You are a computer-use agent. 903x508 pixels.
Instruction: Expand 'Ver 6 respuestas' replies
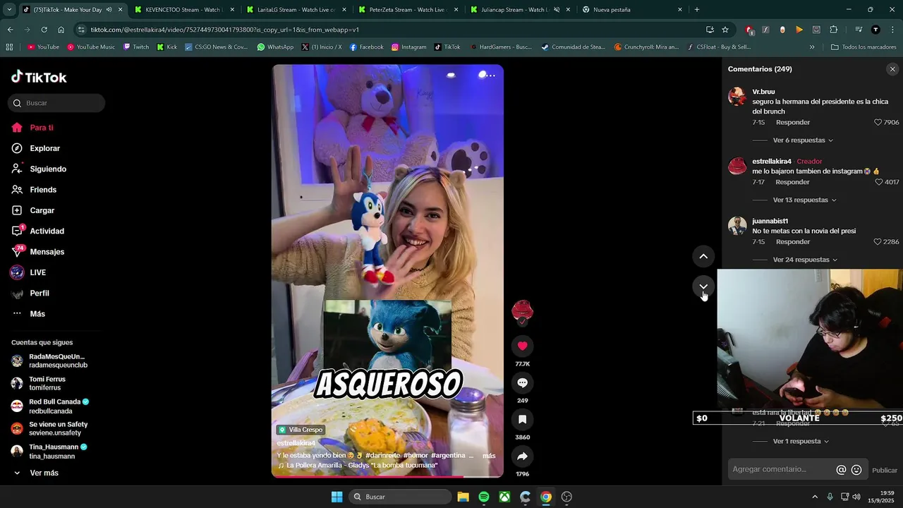(x=803, y=140)
